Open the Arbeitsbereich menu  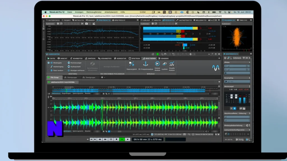coord(111,12)
